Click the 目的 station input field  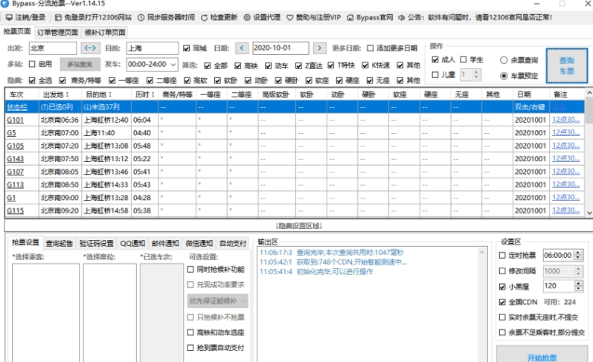(153, 48)
